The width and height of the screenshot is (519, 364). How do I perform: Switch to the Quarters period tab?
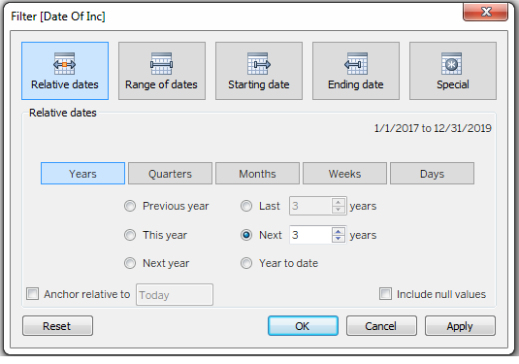point(170,173)
